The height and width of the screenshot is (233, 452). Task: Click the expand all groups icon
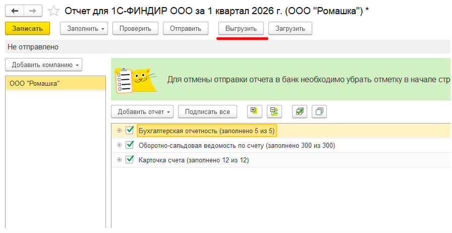[255, 111]
